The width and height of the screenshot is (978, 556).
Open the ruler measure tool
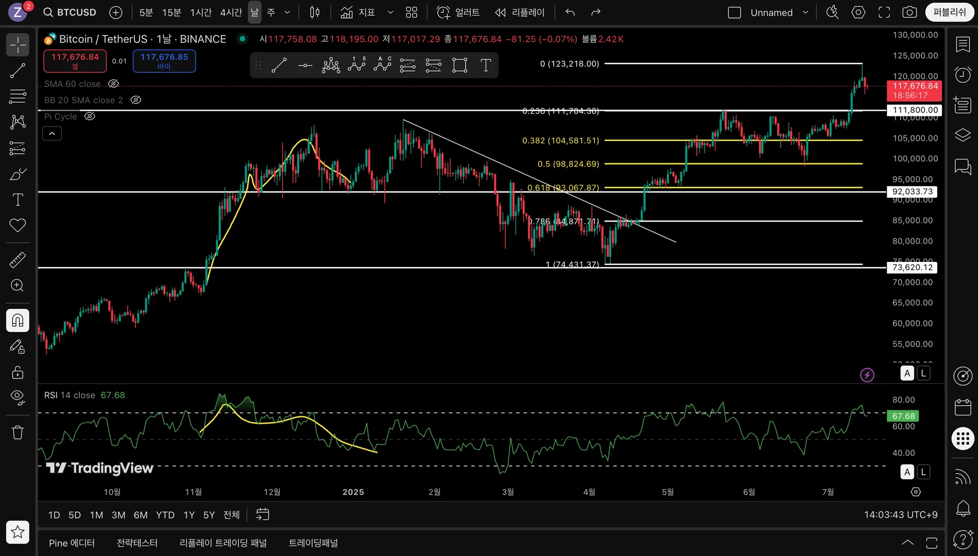pos(18,260)
